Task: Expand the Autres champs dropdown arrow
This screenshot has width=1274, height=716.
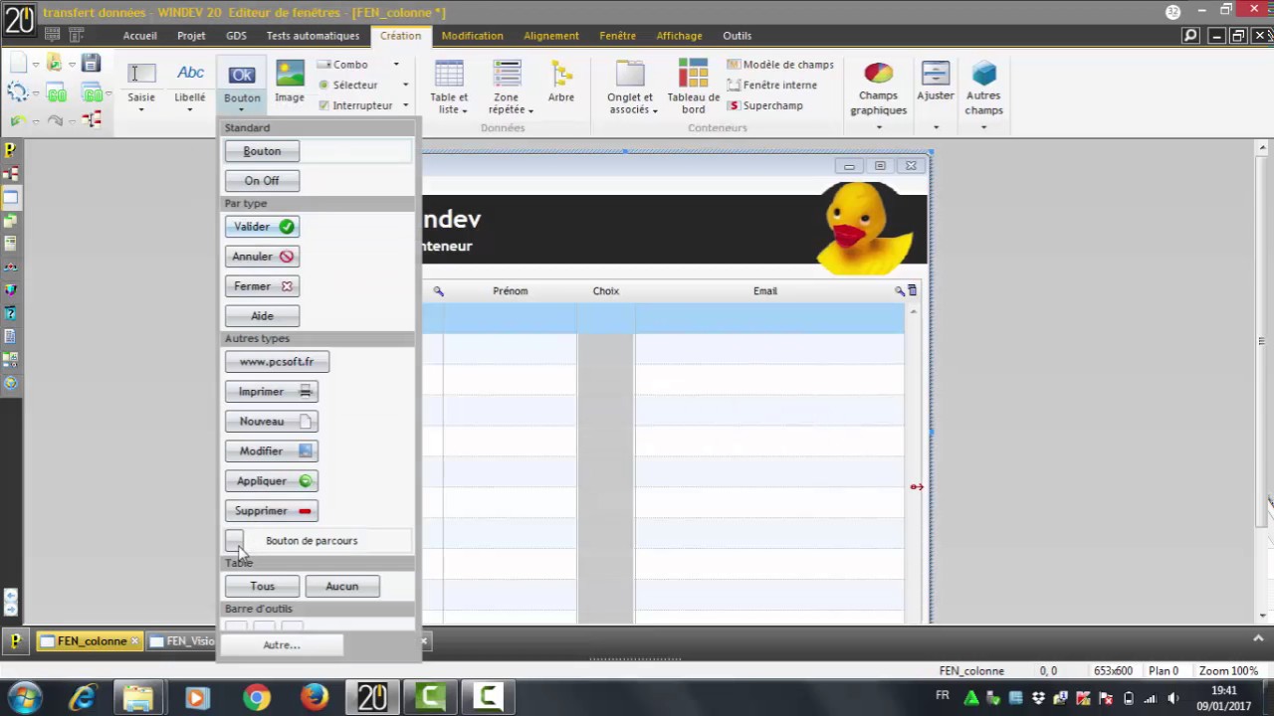Action: (983, 126)
